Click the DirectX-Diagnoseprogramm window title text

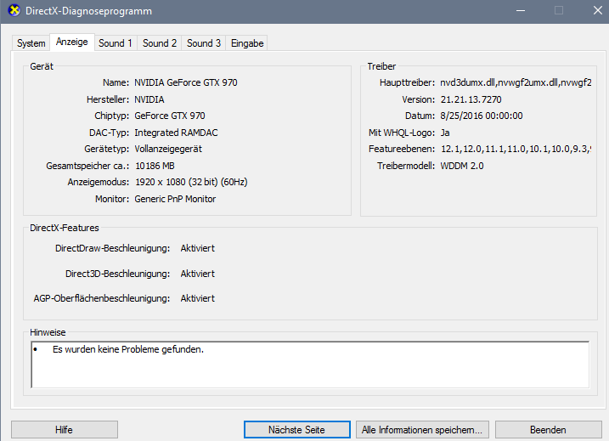88,11
